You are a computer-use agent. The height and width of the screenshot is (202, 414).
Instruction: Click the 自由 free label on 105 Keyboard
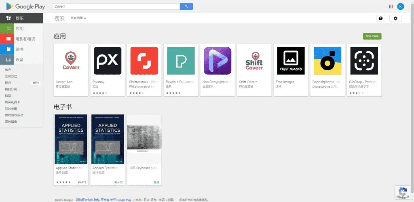[156, 182]
